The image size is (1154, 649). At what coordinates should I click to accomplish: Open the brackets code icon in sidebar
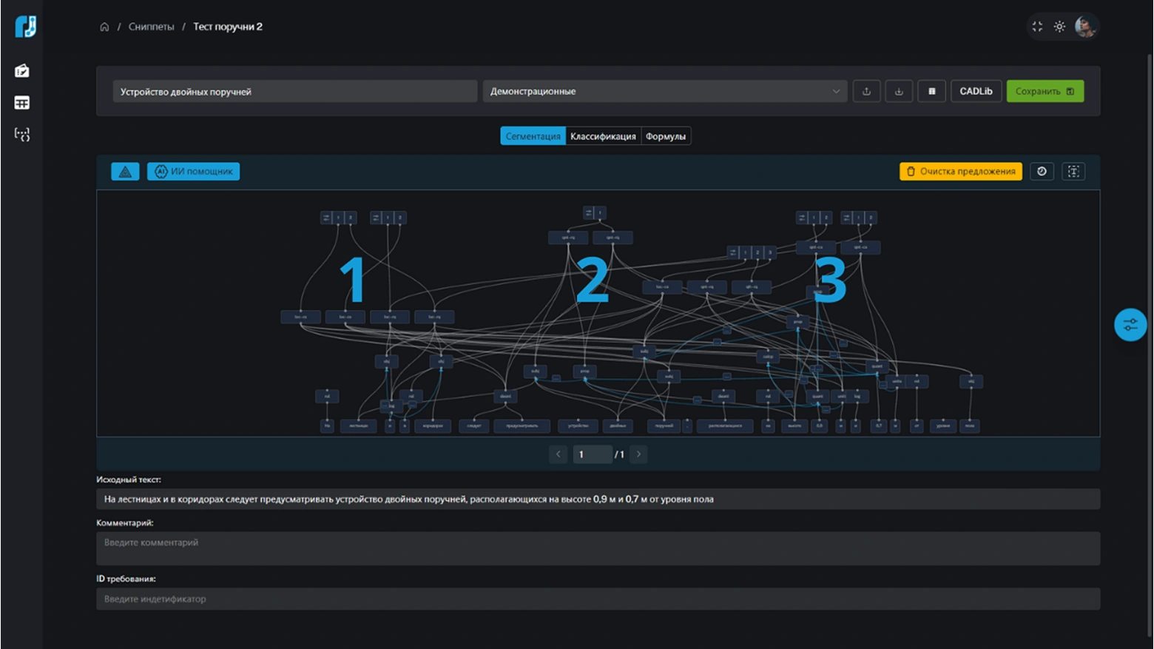click(x=22, y=135)
